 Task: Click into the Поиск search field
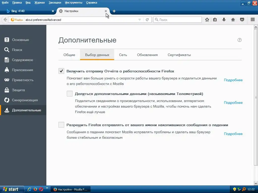click(177, 20)
